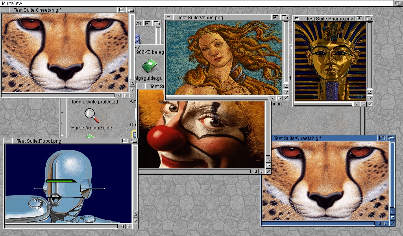This screenshot has width=403, height=236.
Task: Click the vertical scrollbar in Robot.png window
Action: pos(135,178)
